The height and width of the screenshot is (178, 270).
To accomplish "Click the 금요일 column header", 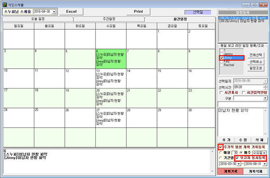I will coord(172,26).
